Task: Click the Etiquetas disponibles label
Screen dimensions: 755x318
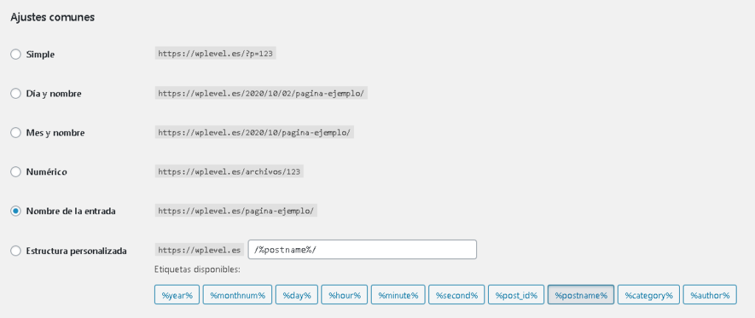Action: point(197,269)
